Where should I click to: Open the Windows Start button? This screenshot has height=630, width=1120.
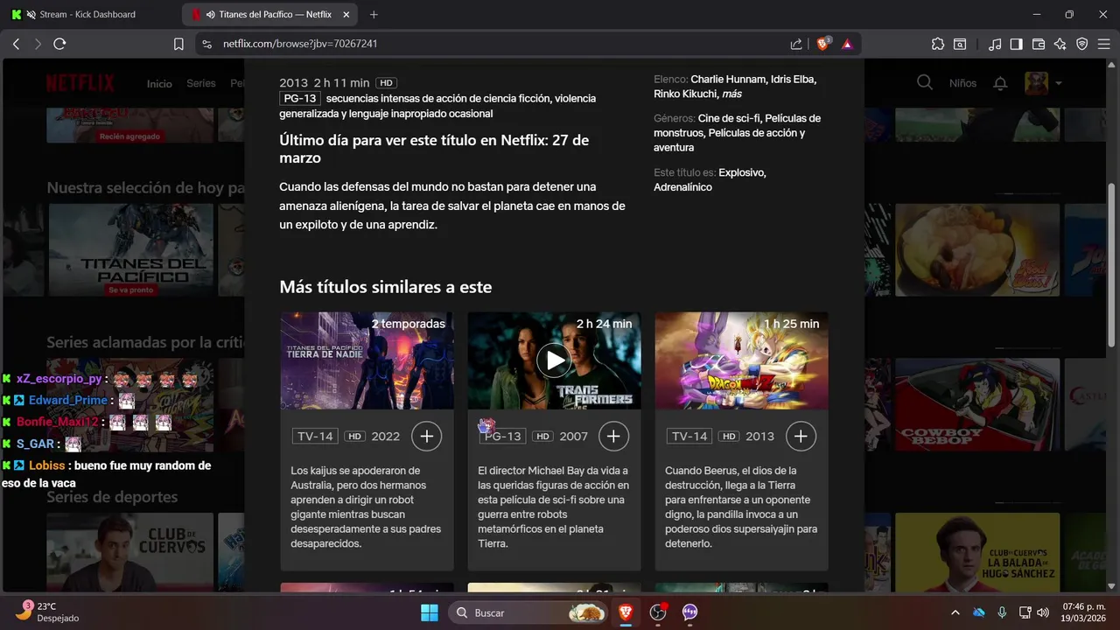[x=430, y=612]
